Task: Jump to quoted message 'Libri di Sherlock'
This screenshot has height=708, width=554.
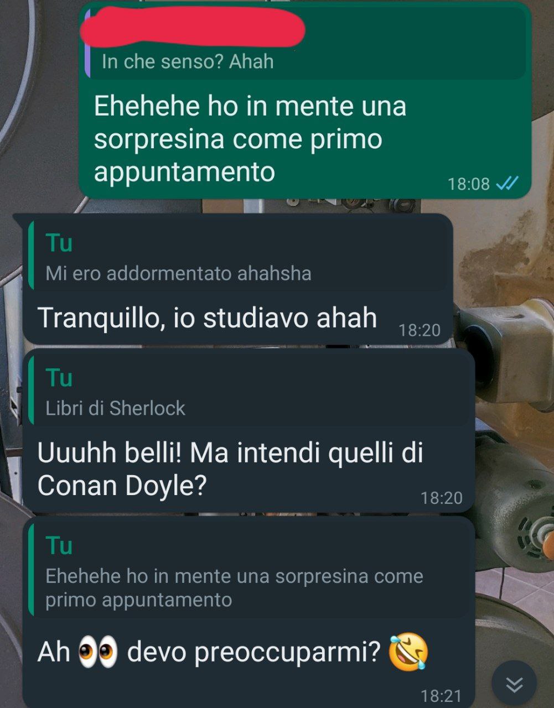Action: tap(249, 390)
